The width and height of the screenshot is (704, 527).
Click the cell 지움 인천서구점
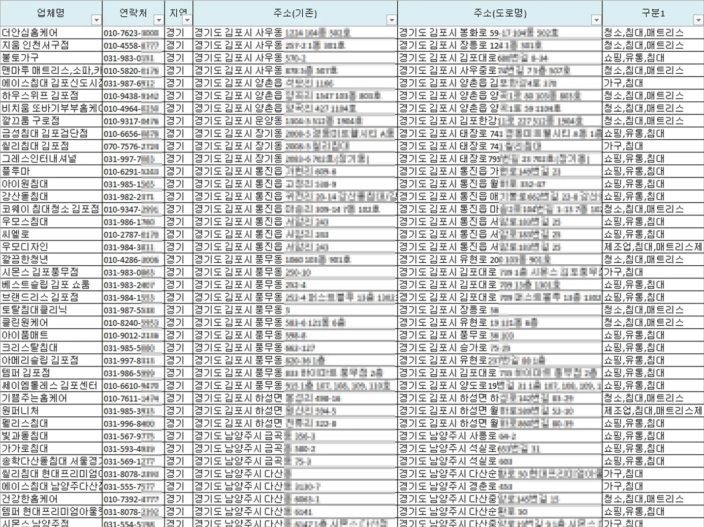(x=51, y=45)
